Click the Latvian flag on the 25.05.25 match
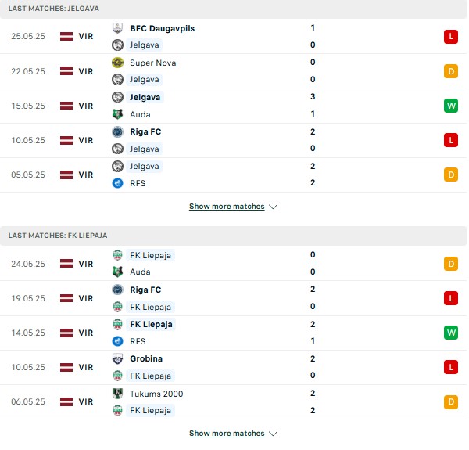This screenshot has height=450, width=469. pyautogui.click(x=66, y=36)
